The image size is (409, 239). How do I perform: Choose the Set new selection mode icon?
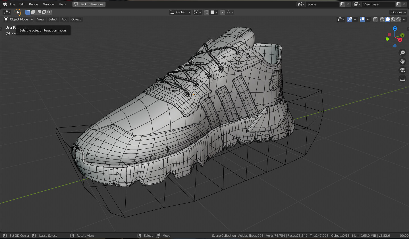(28, 12)
